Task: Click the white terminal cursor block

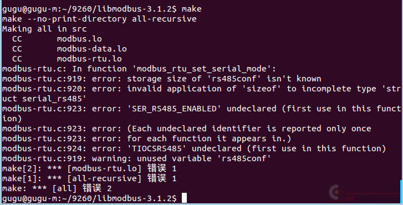Action: [184, 198]
